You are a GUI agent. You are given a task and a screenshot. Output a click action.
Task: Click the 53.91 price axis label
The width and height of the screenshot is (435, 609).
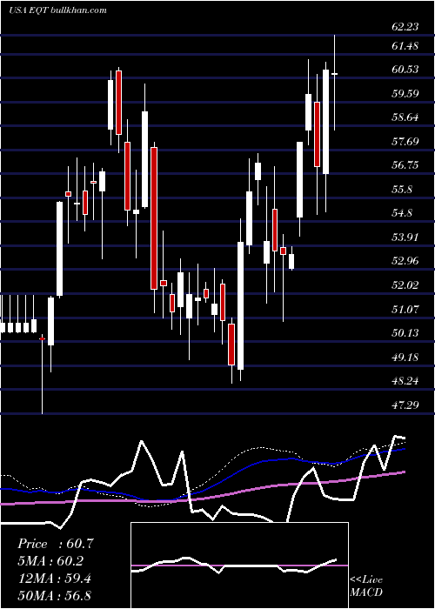click(405, 238)
